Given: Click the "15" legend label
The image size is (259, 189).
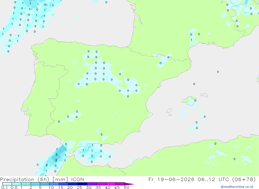Looking at the screenshot, I should click(61, 187).
